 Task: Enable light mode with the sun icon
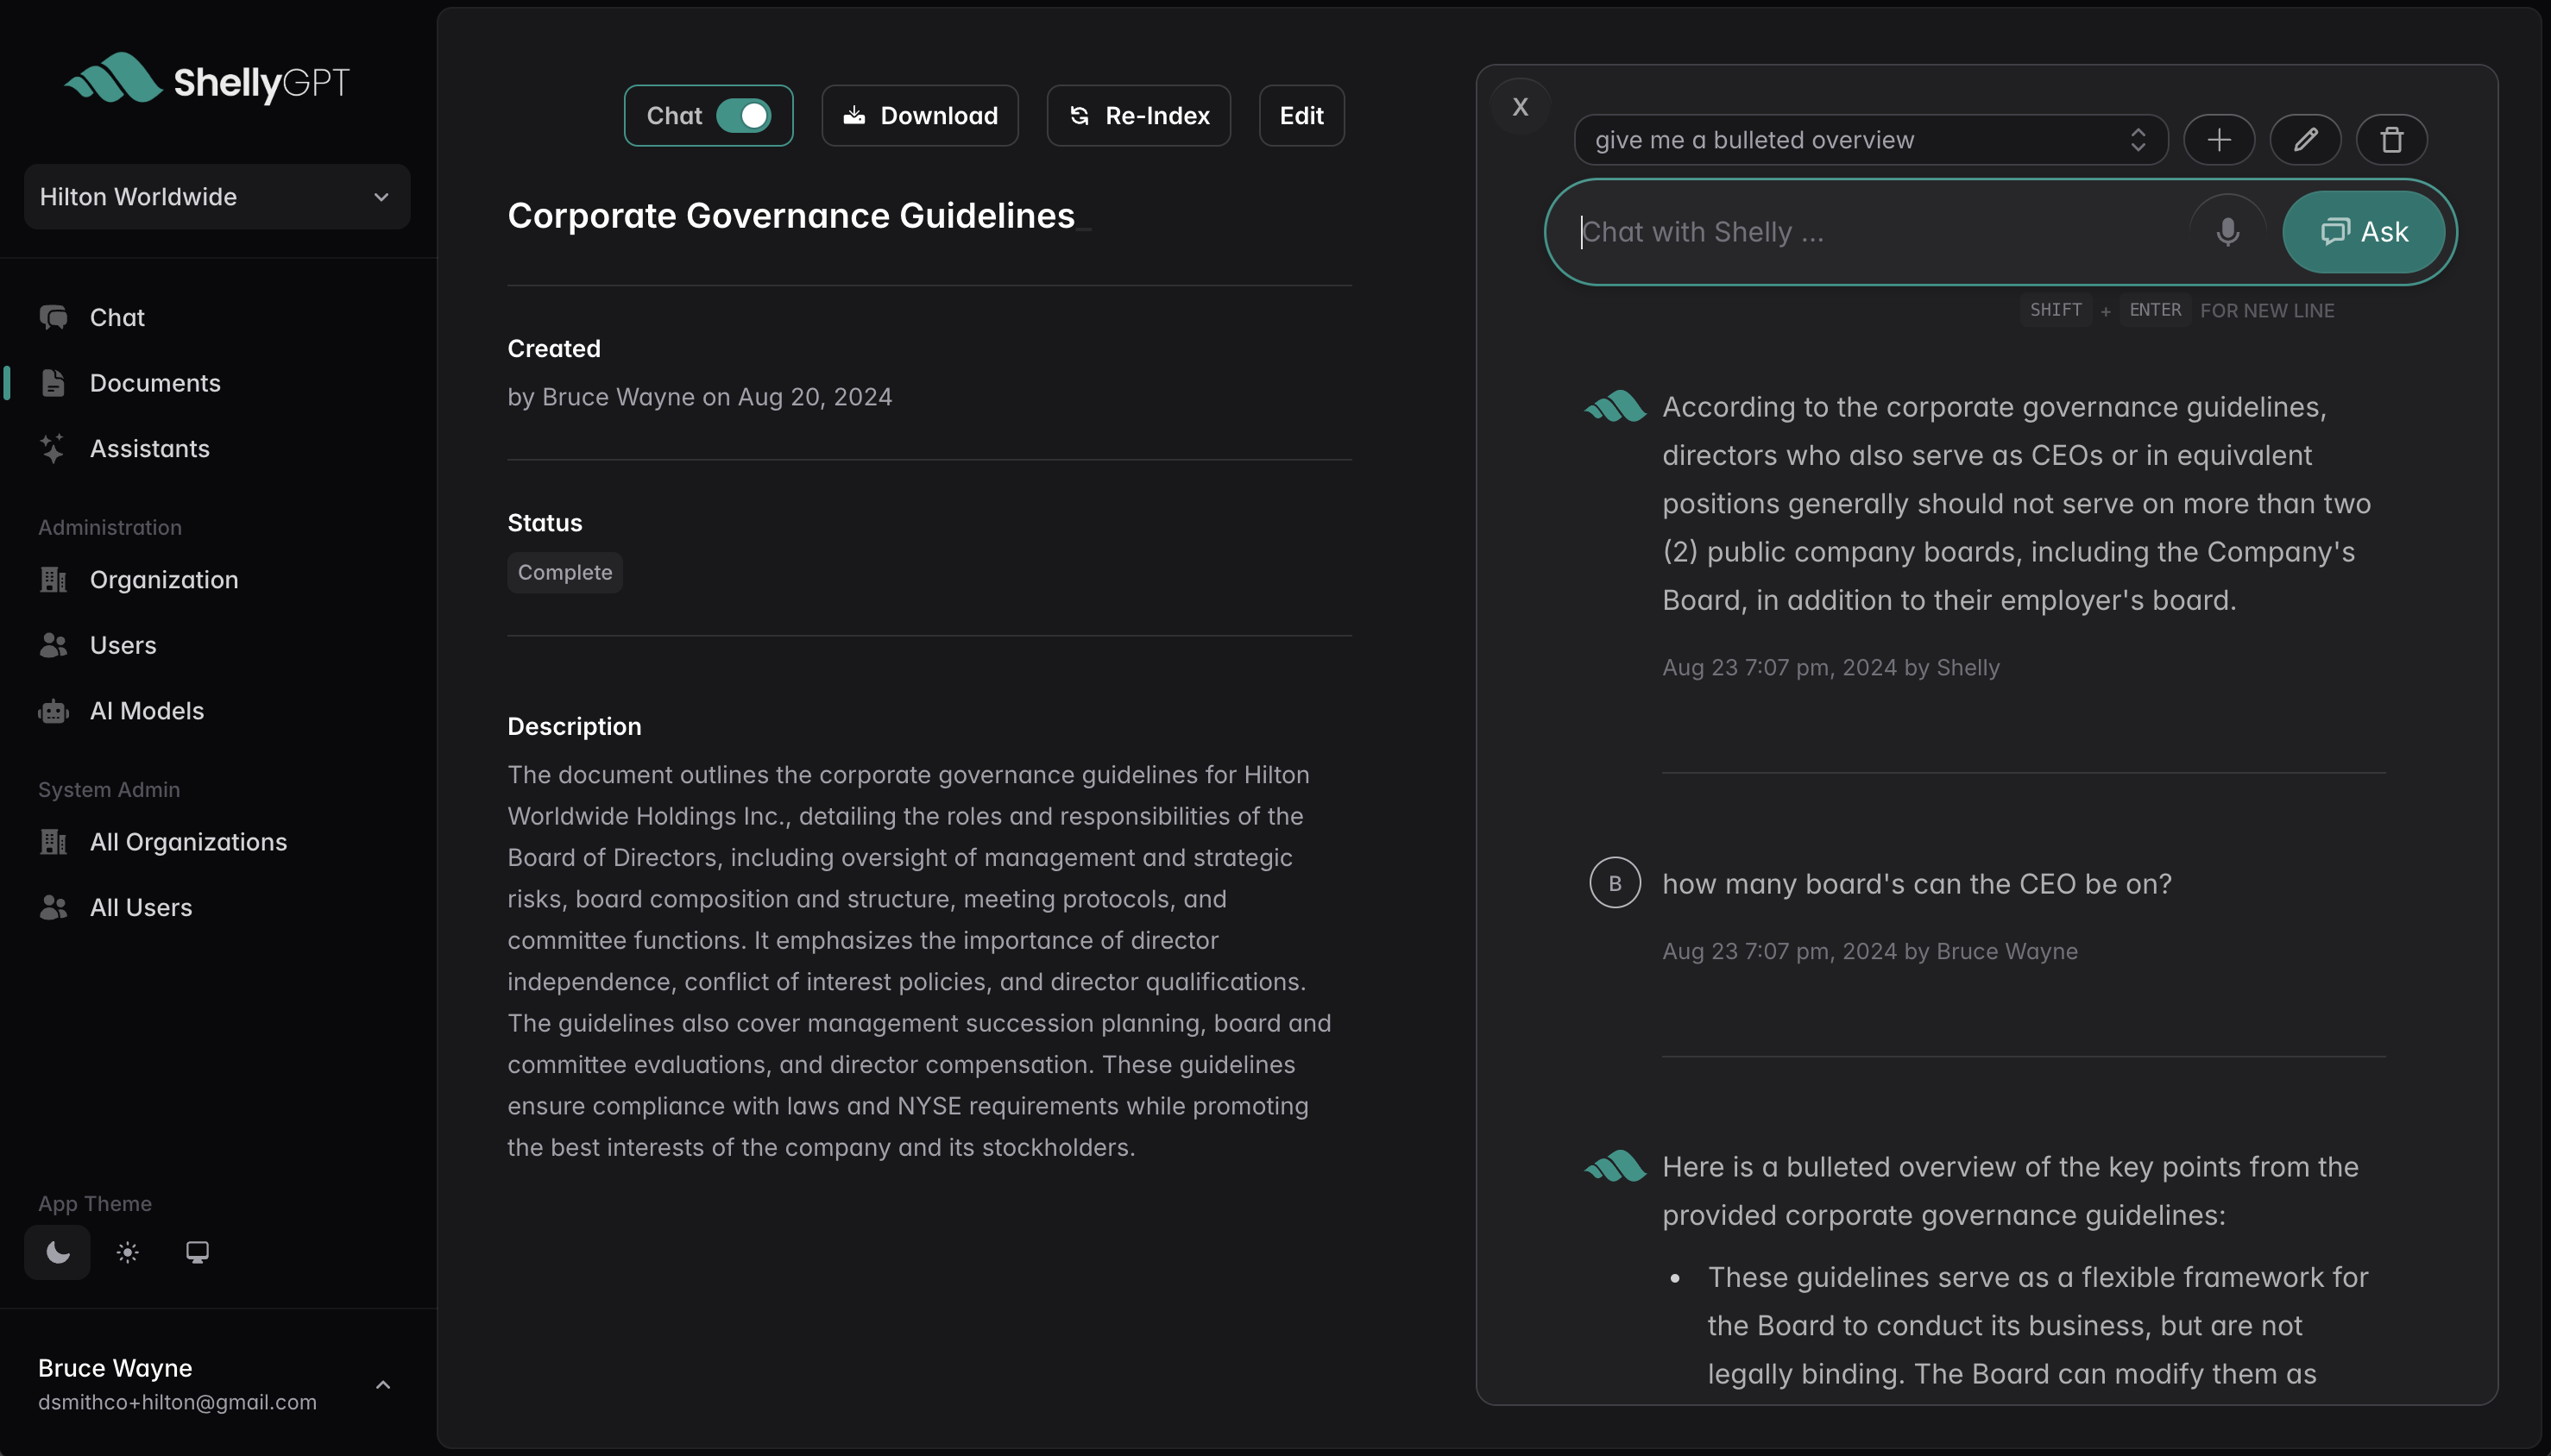click(127, 1251)
